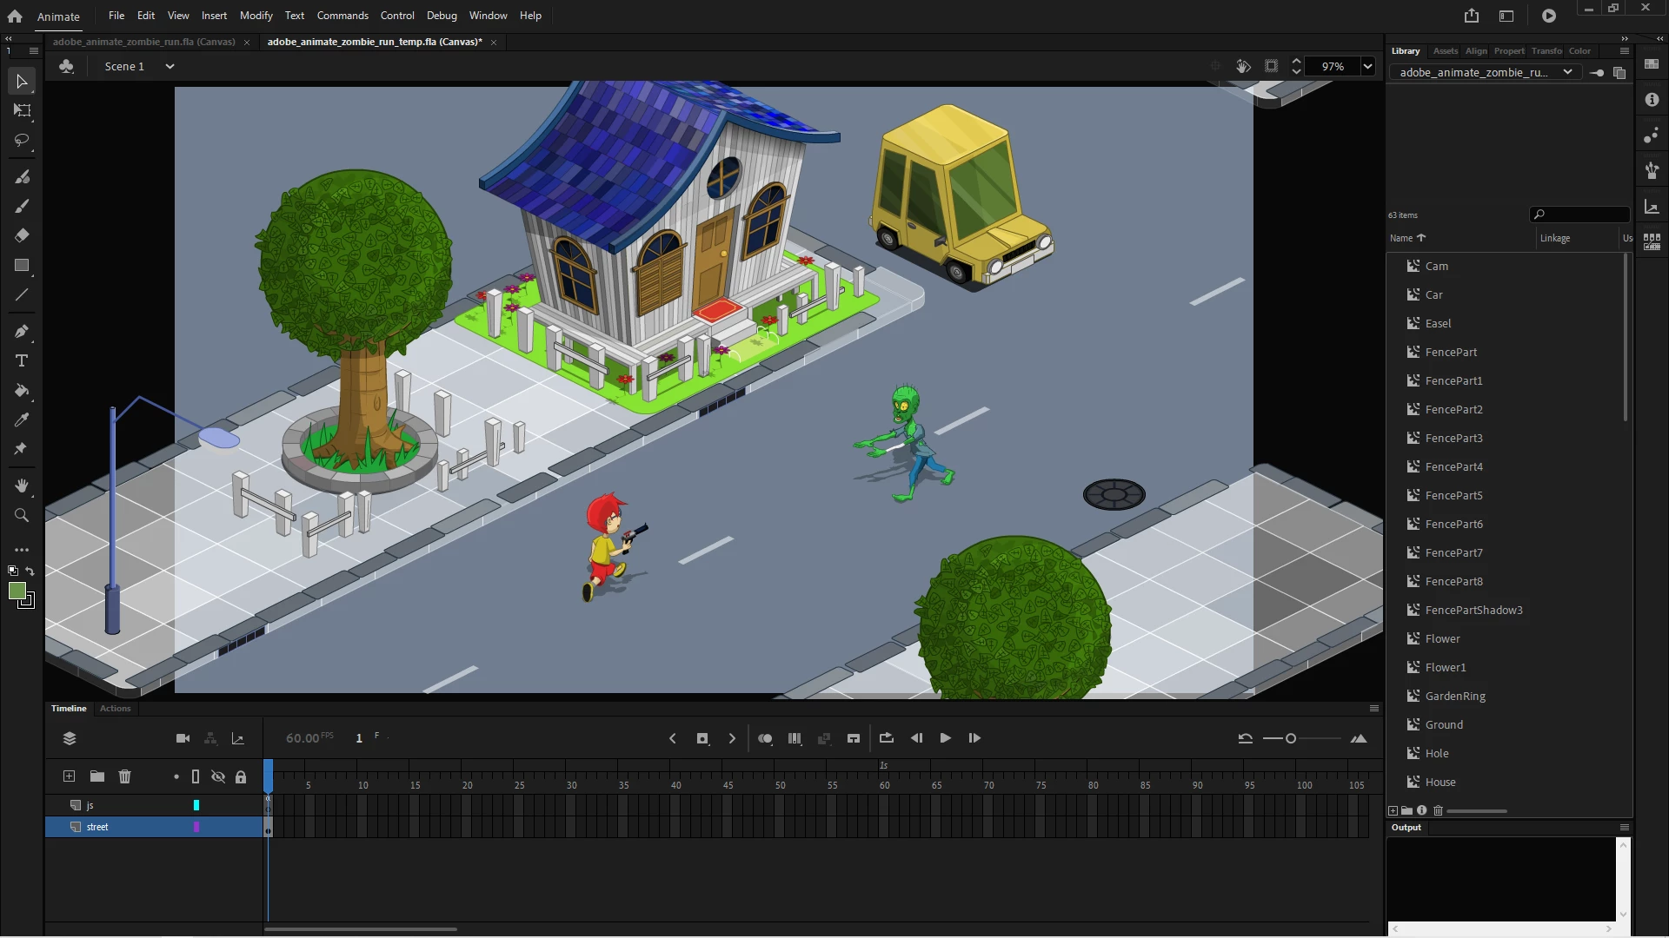
Task: Open the Scene 1 dropdown
Action: click(x=170, y=66)
